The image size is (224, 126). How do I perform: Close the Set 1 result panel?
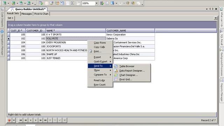click(x=216, y=18)
